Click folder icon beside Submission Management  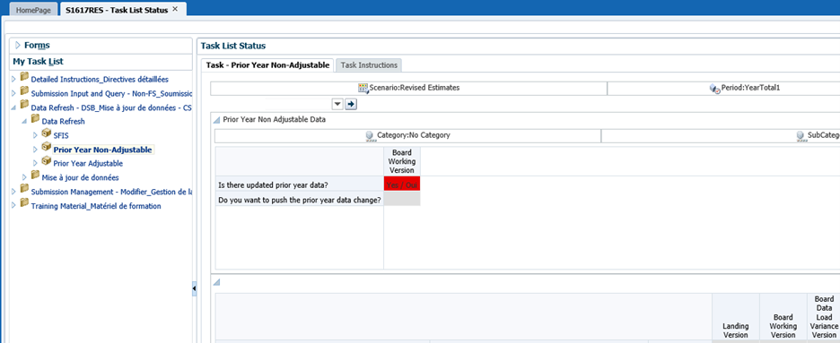[24, 190]
